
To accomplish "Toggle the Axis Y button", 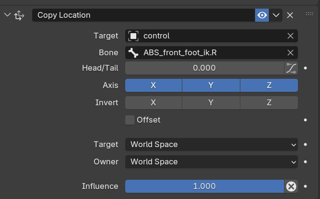I will tap(211, 85).
